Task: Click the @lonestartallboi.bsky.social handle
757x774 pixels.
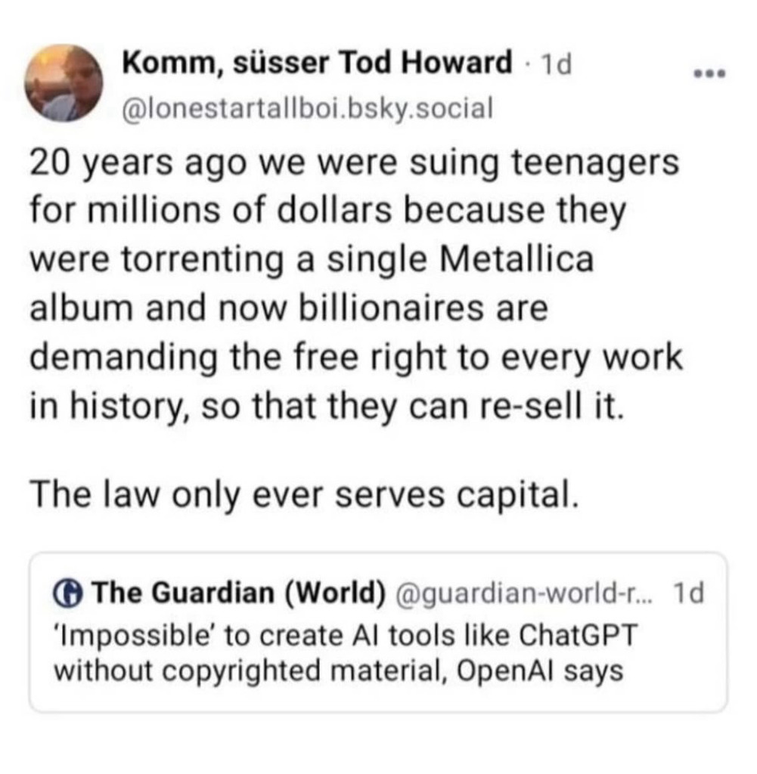Action: tap(308, 110)
